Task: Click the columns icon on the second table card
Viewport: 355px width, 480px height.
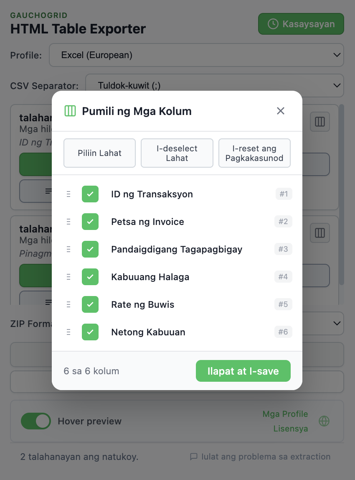Action: click(319, 233)
